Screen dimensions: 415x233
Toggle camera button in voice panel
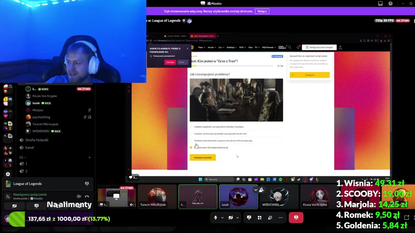[15, 206]
